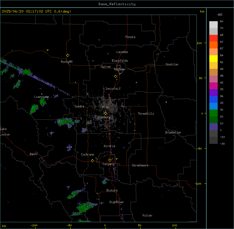Screen dimensions: 234x229
Task: Click the Limestone label
Action: point(42,97)
